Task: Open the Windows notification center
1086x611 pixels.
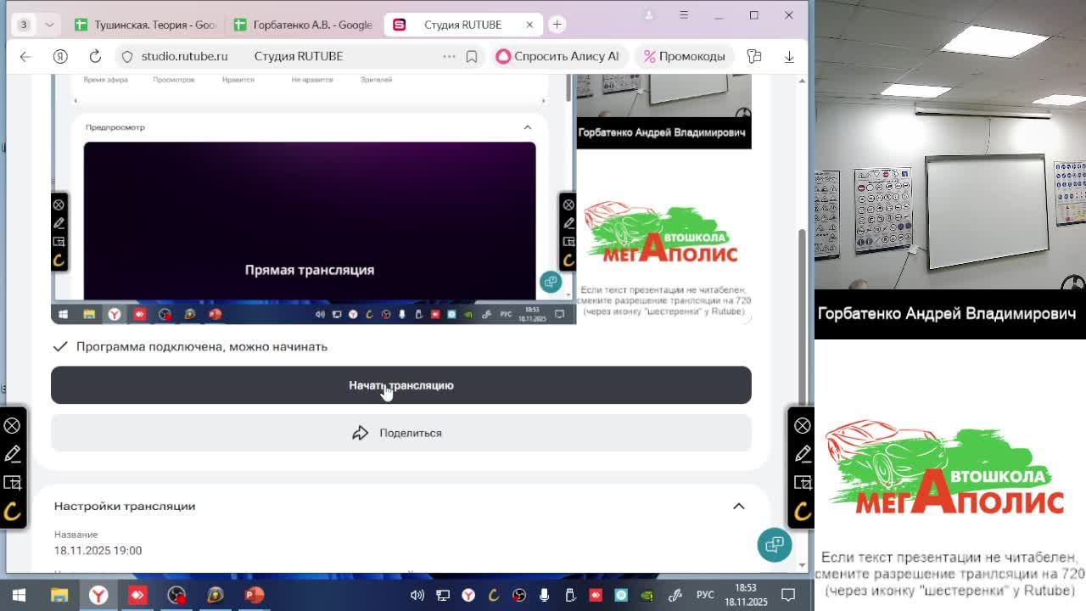Action: [788, 595]
